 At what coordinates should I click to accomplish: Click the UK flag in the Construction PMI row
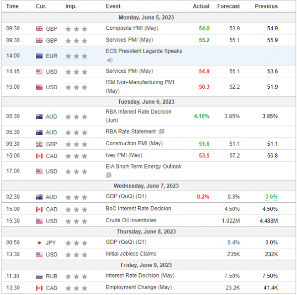pos(40,144)
